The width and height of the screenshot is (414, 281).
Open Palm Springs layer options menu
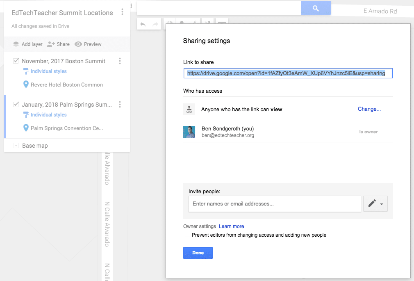(x=120, y=105)
